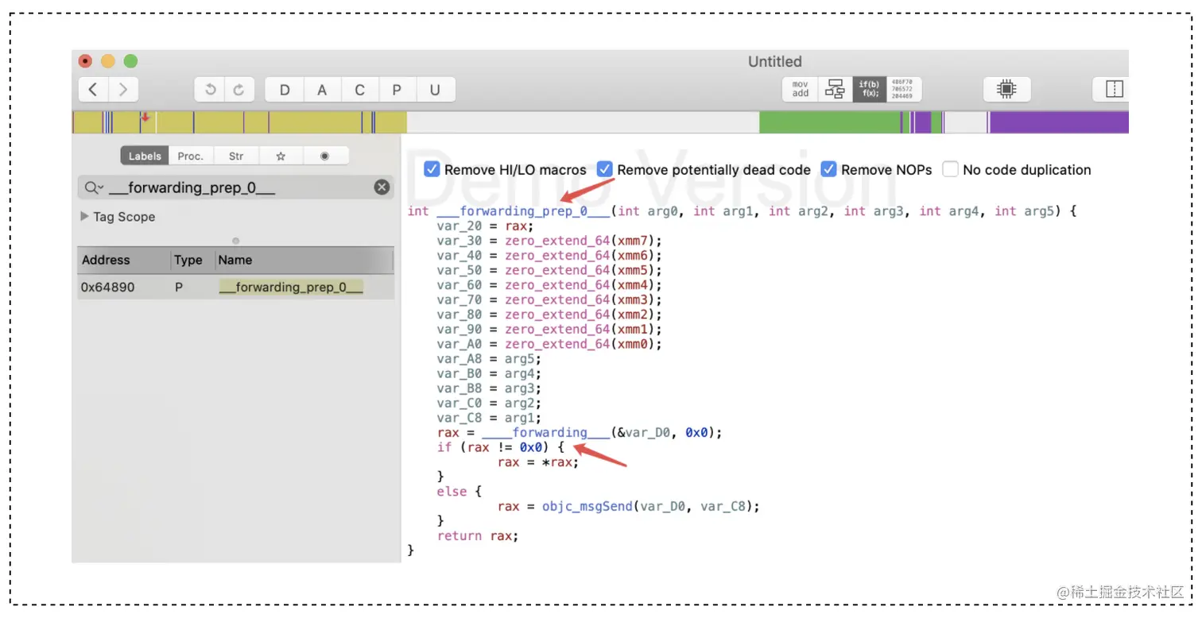Focus the ___forwarding_prep_0___ search field
The height and width of the screenshot is (618, 1202).
pyautogui.click(x=236, y=187)
